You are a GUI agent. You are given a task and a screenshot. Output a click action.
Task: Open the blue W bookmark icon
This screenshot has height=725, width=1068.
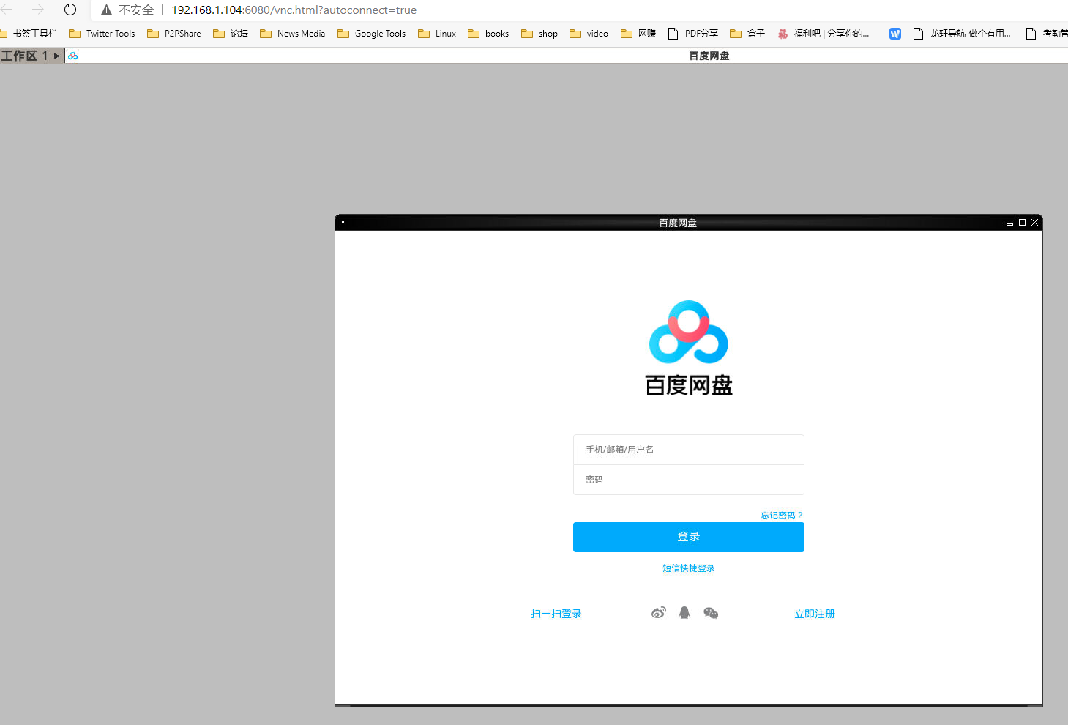click(x=895, y=34)
